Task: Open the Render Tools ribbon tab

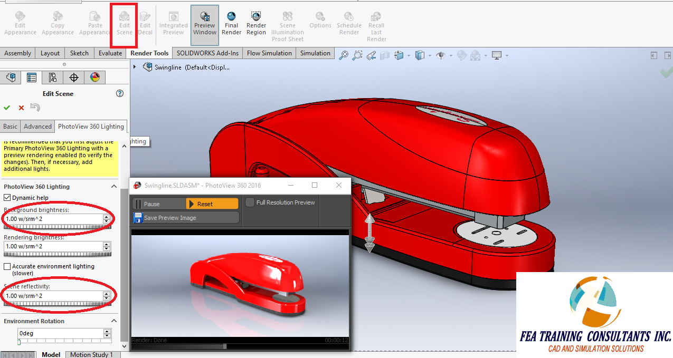Action: click(149, 53)
